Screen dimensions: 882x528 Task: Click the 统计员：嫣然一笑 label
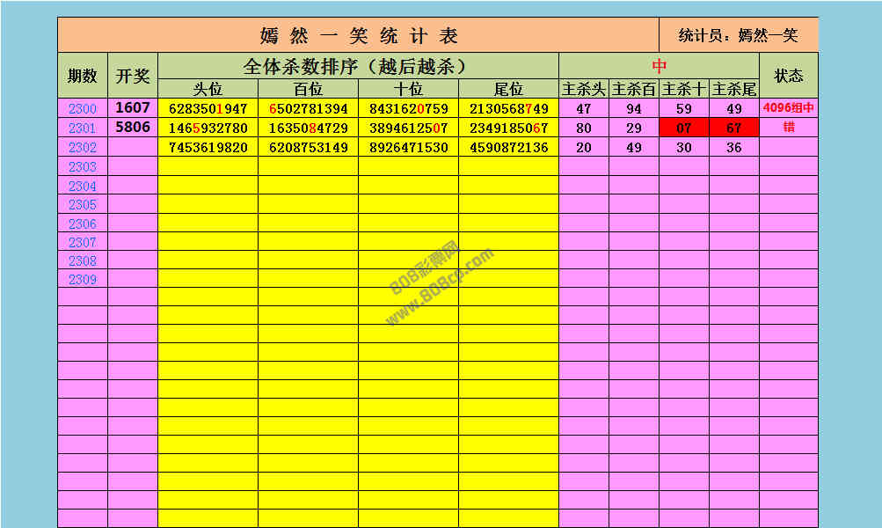click(x=738, y=35)
